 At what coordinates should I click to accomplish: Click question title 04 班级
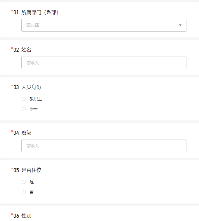22,133
